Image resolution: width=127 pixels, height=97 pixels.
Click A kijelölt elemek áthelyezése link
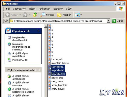[21, 77]
